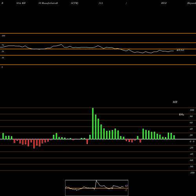Click the '30' label on RSI scale
This screenshot has height=196, width=196.
click(x=3, y=58)
